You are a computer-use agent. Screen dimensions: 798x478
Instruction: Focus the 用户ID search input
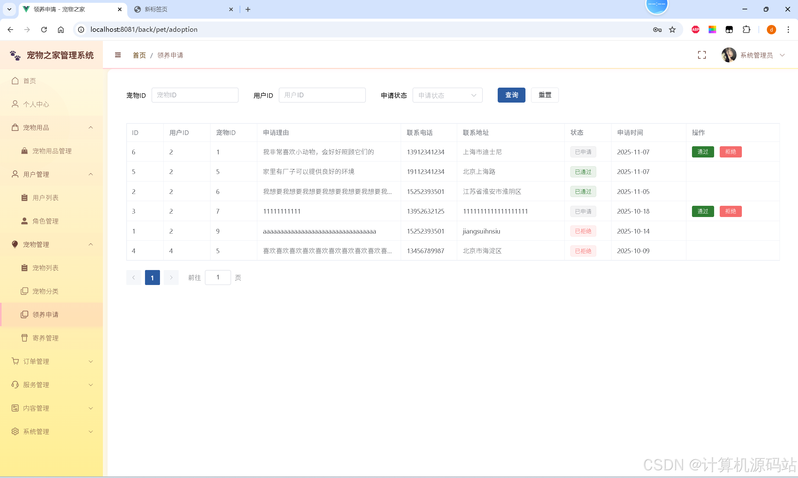click(322, 95)
